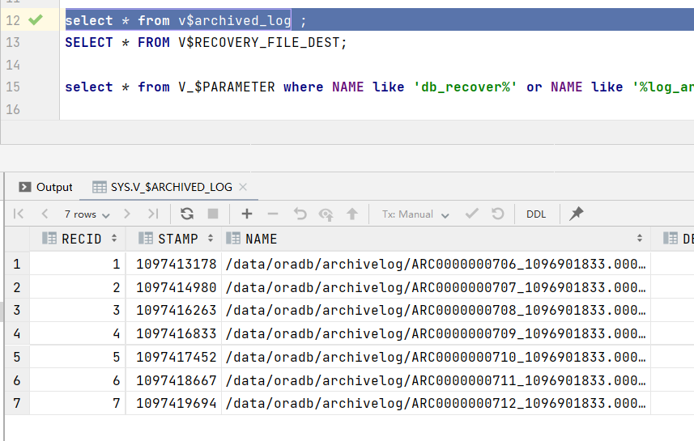
Task: Click line number 14 in the gutter
Action: click(13, 65)
